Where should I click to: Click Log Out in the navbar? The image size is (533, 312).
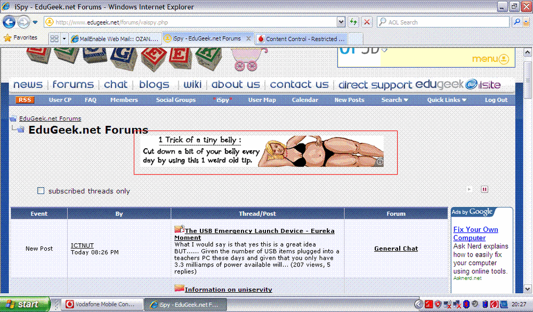coord(496,100)
